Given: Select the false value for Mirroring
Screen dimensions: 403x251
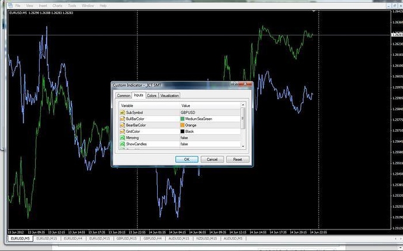Looking at the screenshot, I should (185, 137).
